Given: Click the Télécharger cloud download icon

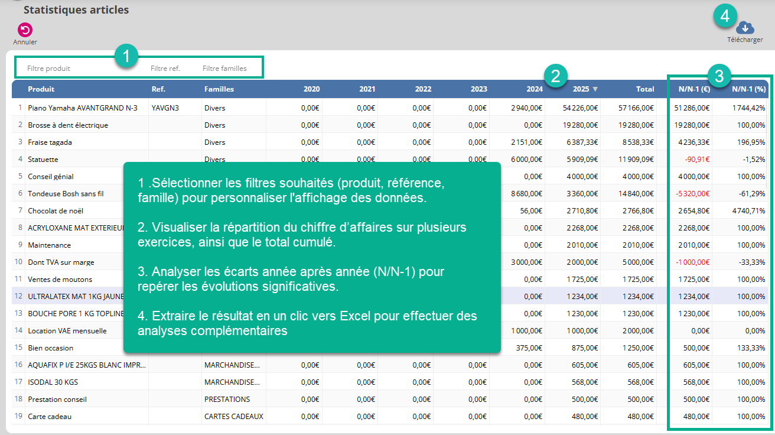Looking at the screenshot, I should point(745,28).
